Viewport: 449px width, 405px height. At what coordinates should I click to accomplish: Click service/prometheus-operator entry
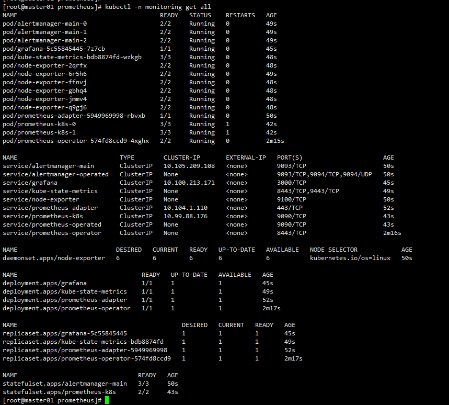pos(52,233)
